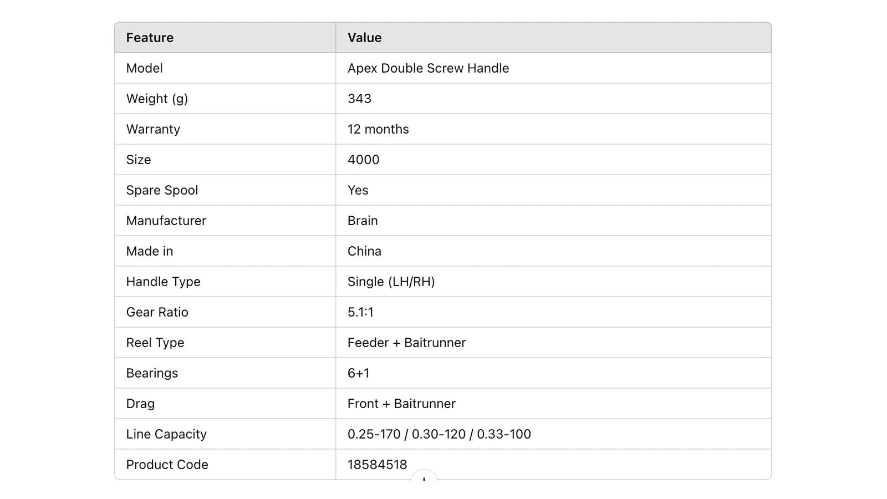Select the Front + Baitrunner drag value
This screenshot has width=887, height=499.
[x=401, y=404]
